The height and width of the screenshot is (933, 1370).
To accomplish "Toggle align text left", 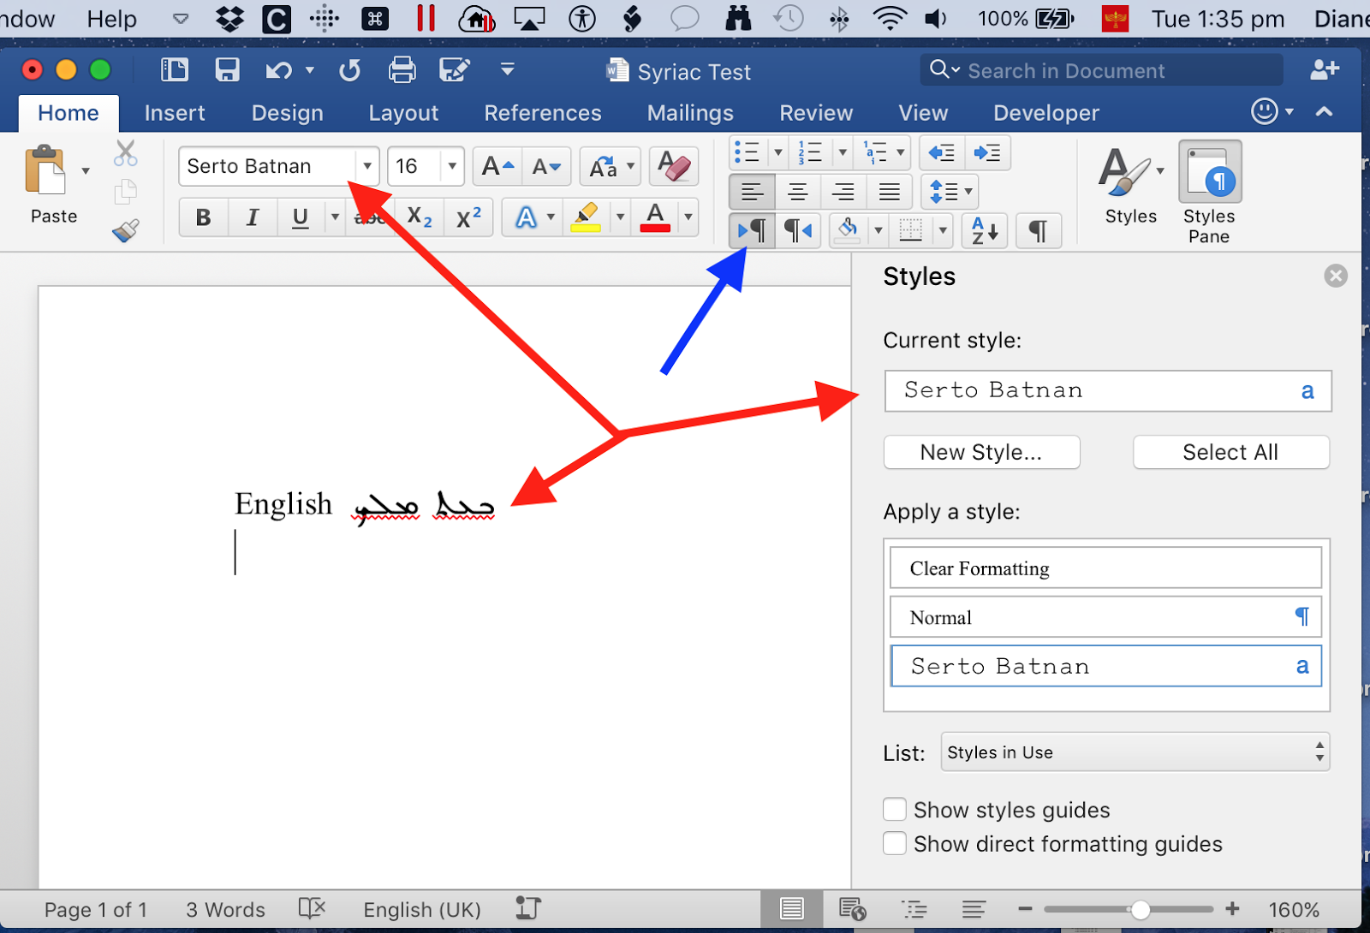I will (752, 192).
